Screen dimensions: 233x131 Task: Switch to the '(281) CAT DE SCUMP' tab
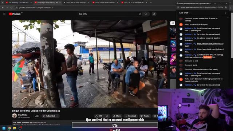(134, 3)
